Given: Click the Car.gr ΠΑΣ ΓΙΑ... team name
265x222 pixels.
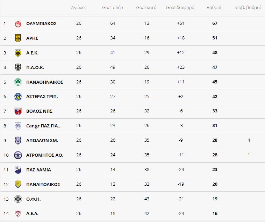Looking at the screenshot, I should tap(44, 126).
